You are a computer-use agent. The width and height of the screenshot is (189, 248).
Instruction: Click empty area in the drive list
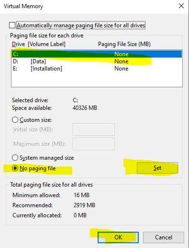[x=97, y=80]
